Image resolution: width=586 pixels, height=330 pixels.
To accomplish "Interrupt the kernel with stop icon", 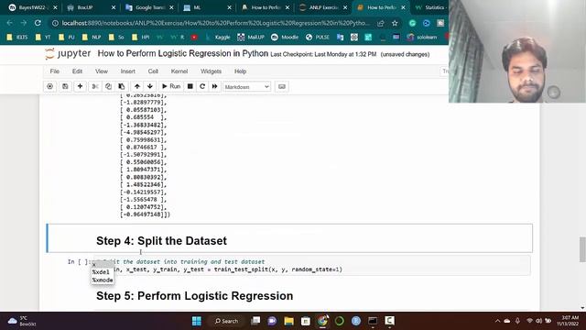I will click(x=190, y=86).
